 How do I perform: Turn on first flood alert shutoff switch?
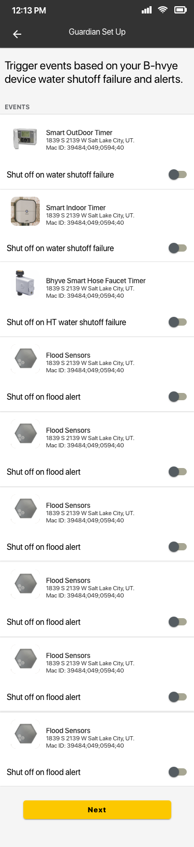(177, 397)
